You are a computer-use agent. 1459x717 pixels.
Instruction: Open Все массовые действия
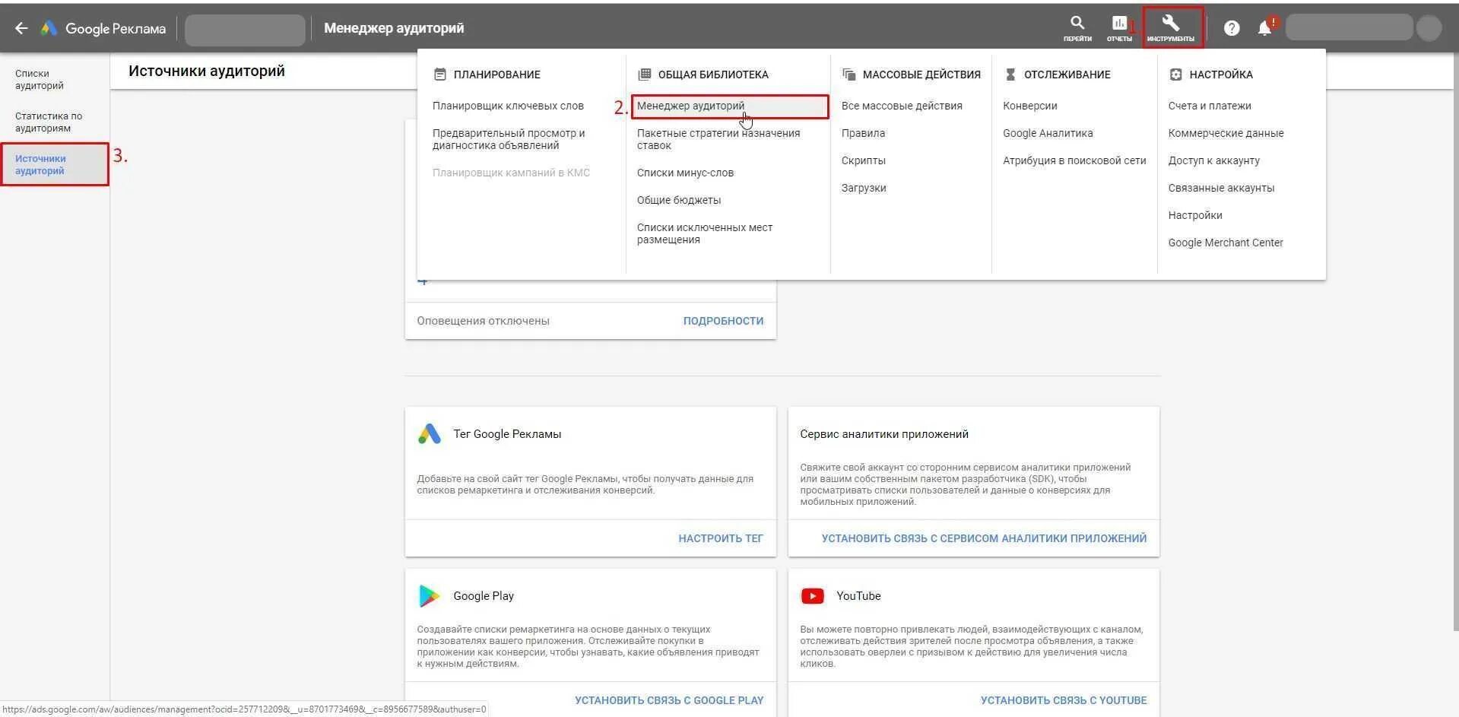[x=902, y=106]
